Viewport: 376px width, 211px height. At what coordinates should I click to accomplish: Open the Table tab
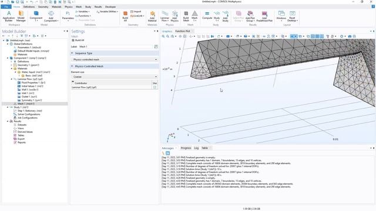[204, 148]
